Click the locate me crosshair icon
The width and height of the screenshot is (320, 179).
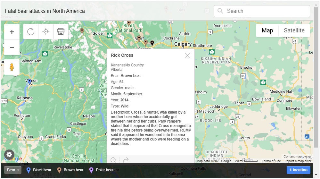pos(46,31)
